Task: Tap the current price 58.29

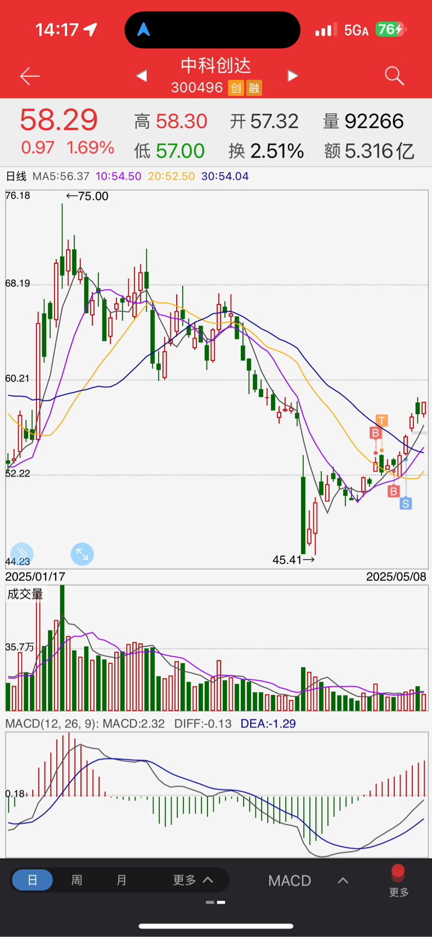Action: [x=58, y=120]
